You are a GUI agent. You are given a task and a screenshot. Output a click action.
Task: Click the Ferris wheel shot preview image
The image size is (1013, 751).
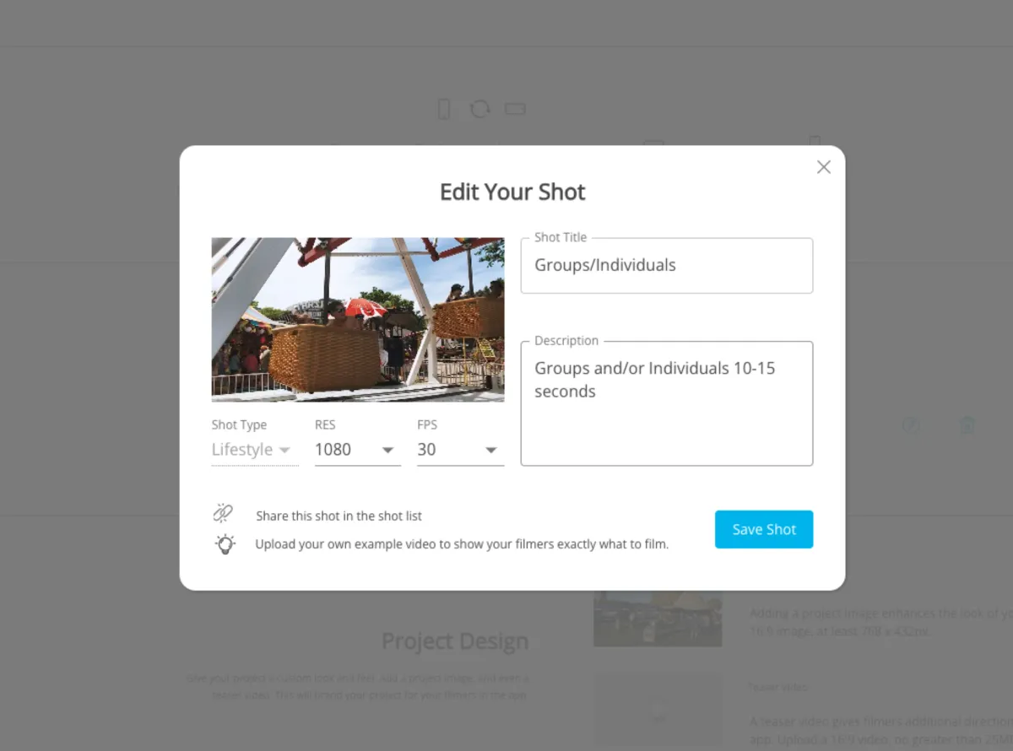pos(358,319)
